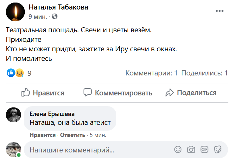Click Ответить under the comment
The height and width of the screenshot is (161, 229).
[x=73, y=135]
